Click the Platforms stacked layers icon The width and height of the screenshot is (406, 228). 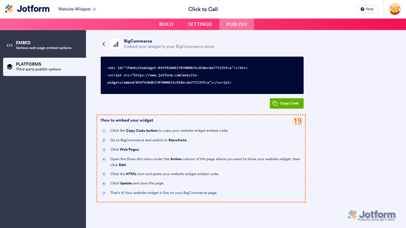click(10, 67)
